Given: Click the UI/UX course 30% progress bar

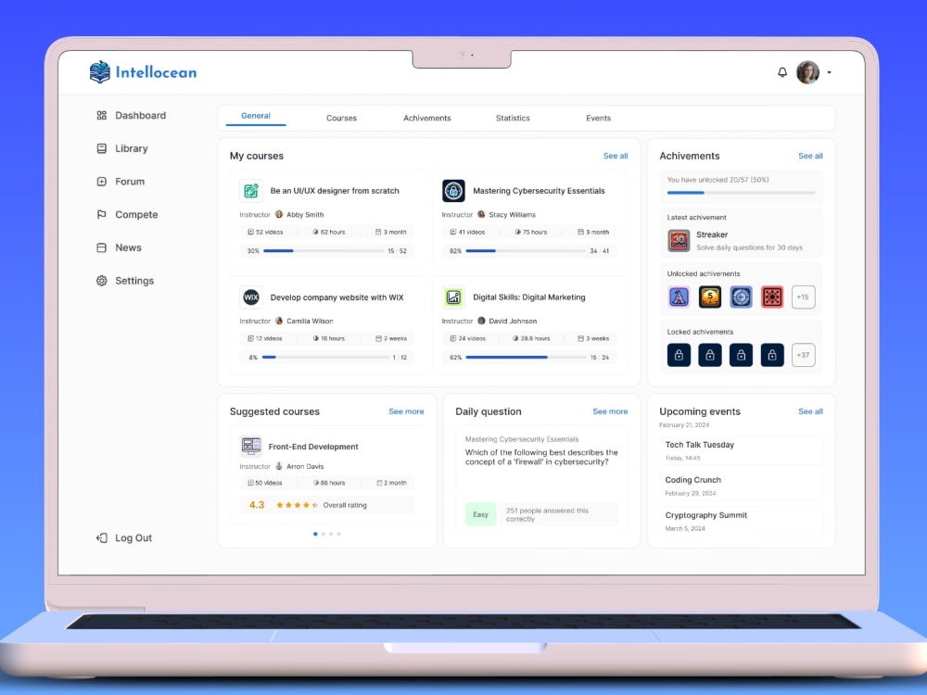Looking at the screenshot, I should click(x=324, y=251).
